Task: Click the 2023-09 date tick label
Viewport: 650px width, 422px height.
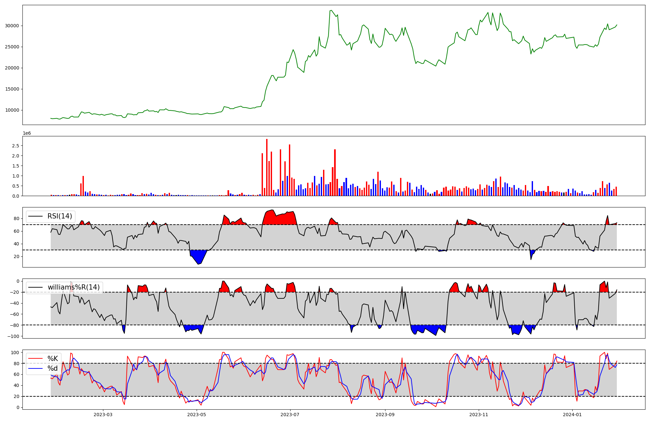Action: [x=385, y=415]
